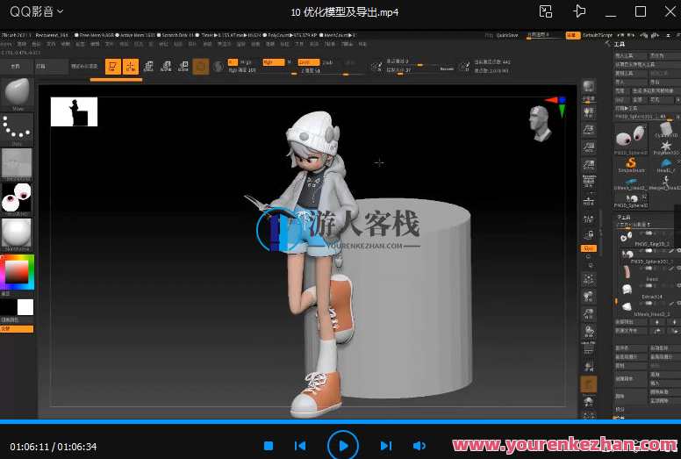Pin the player window on top

pos(579,11)
